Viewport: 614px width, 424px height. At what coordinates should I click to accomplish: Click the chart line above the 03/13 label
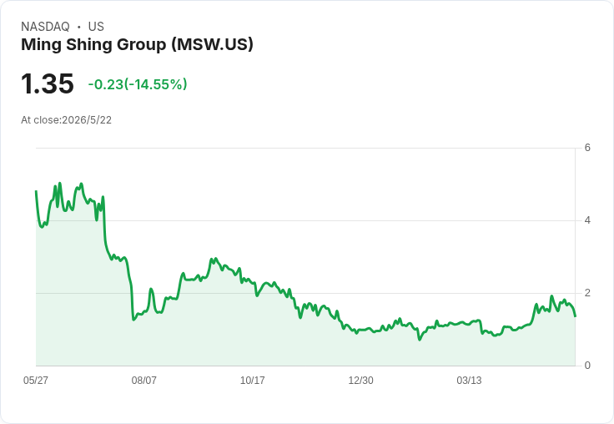(469, 324)
